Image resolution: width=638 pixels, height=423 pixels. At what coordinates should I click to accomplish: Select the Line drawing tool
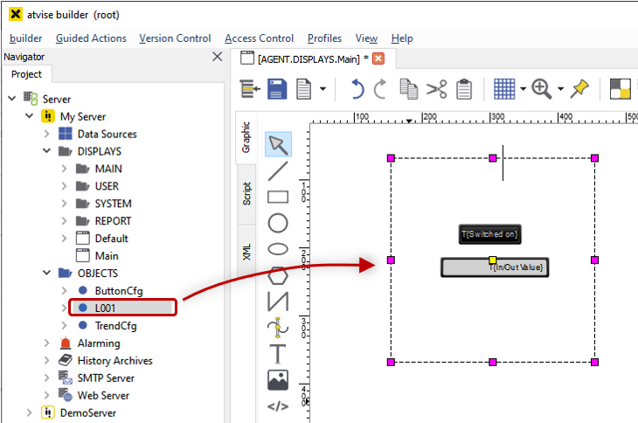coord(278,170)
